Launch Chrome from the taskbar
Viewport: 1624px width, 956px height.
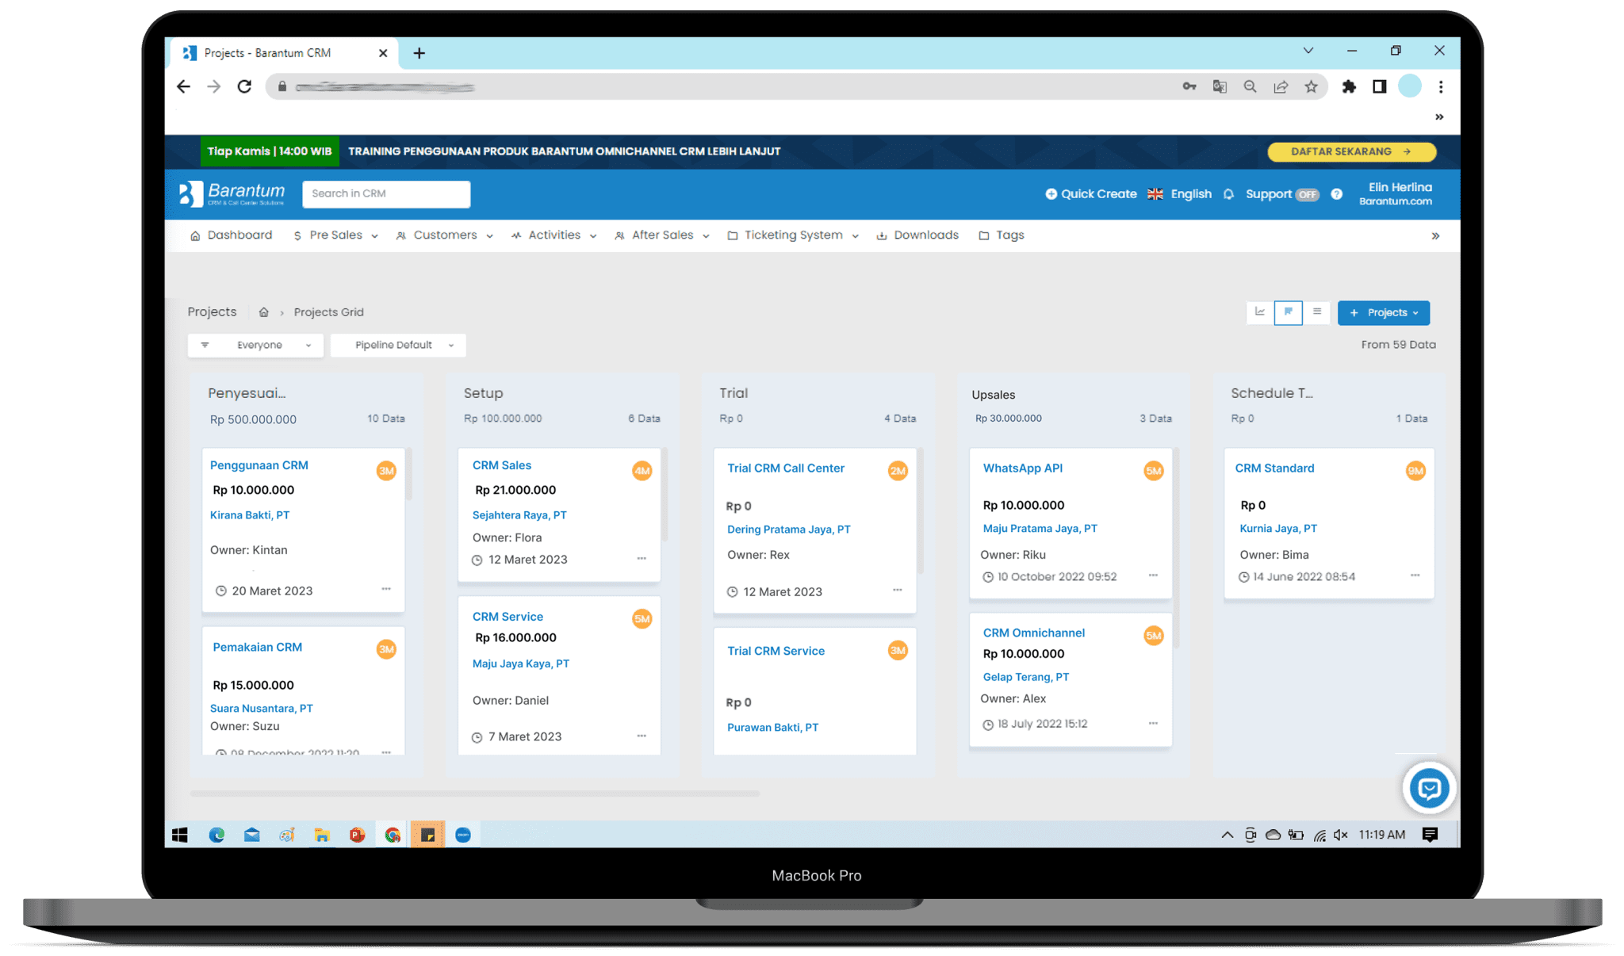pos(393,834)
